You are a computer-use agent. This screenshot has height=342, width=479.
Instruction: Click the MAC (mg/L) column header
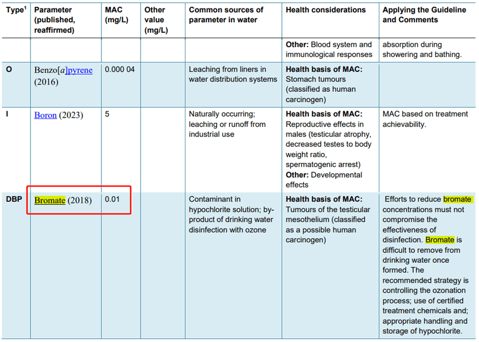tap(117, 14)
